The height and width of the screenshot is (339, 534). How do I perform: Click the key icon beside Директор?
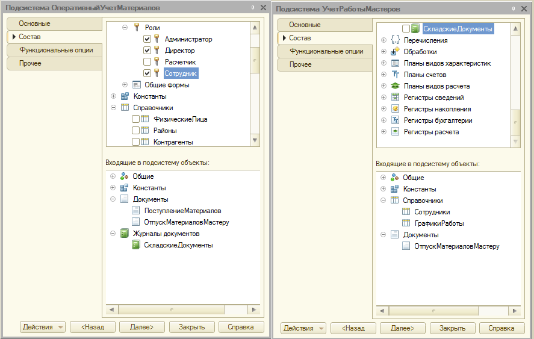pyautogui.click(x=157, y=51)
